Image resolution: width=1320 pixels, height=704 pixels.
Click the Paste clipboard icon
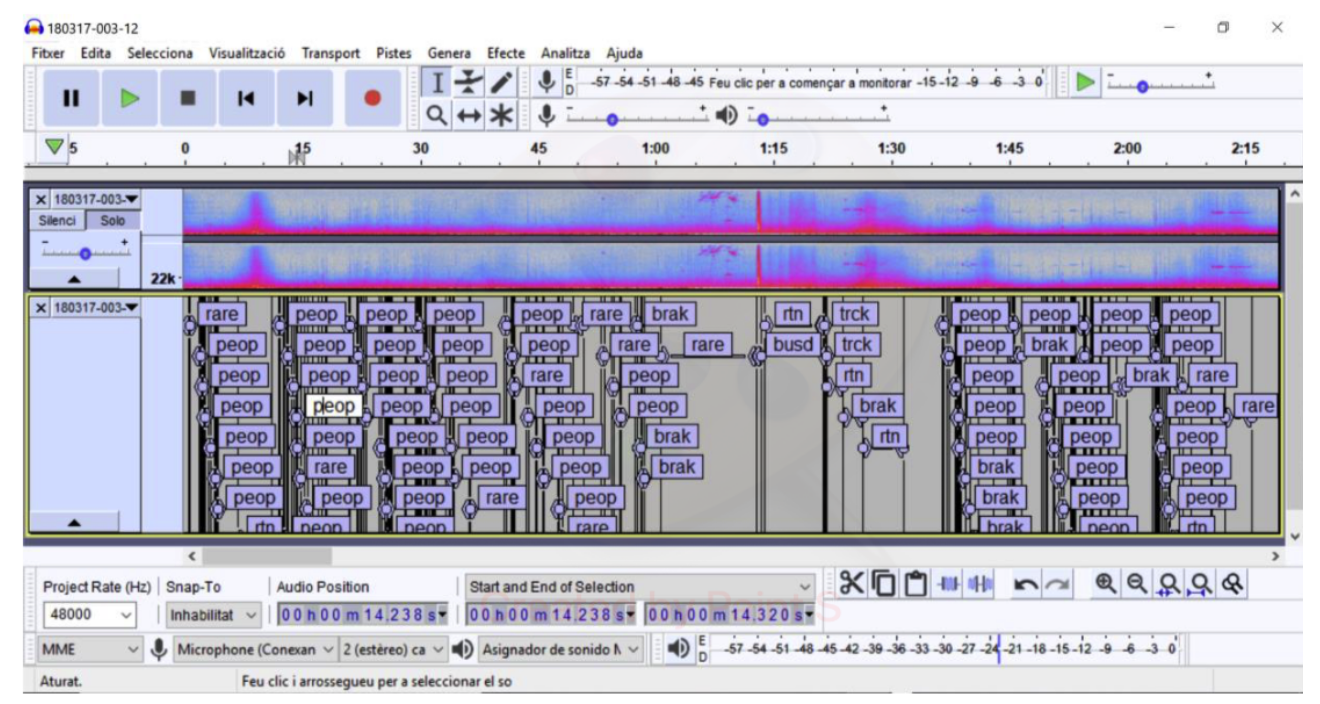pos(916,584)
